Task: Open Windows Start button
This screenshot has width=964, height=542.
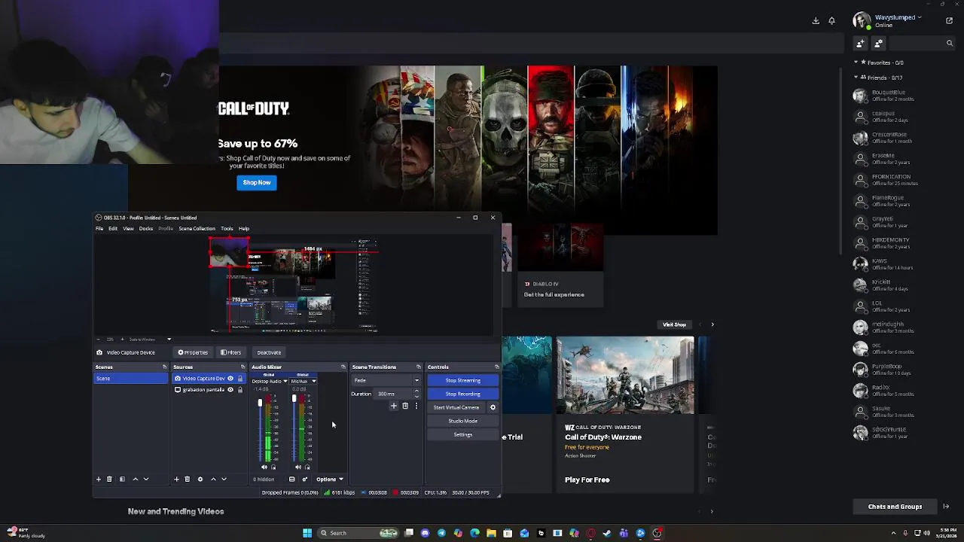Action: point(307,533)
